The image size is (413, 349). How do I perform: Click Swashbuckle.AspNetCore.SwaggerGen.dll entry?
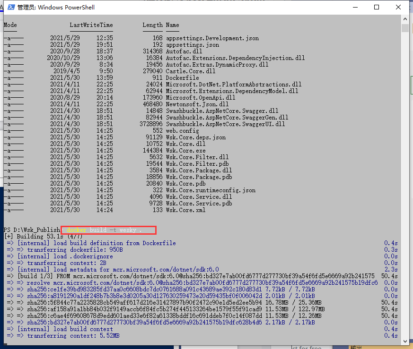click(x=227, y=117)
